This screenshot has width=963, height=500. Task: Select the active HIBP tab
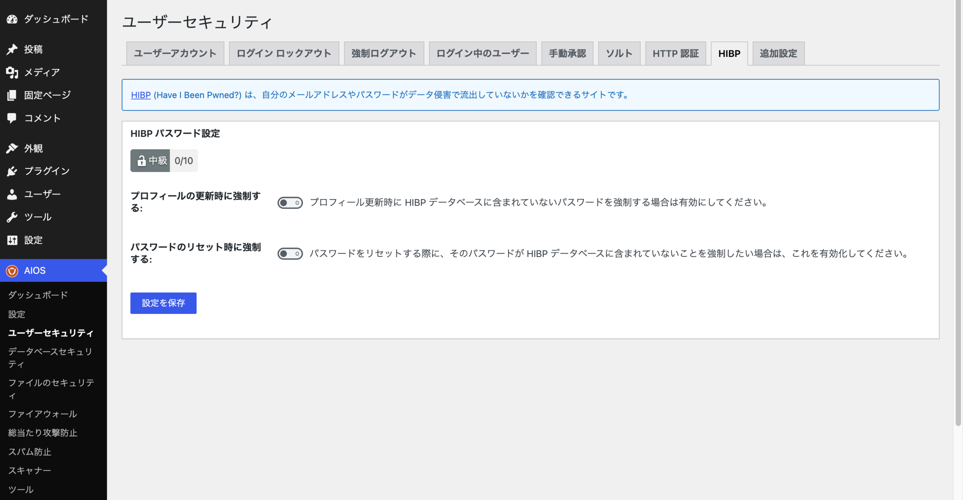point(729,53)
